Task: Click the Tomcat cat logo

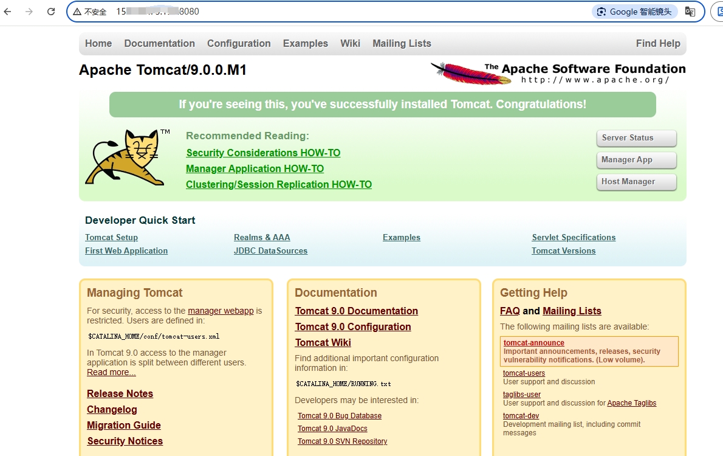Action: tap(127, 157)
